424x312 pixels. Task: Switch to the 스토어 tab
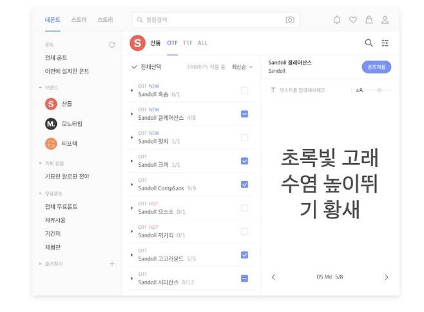[x=79, y=20]
